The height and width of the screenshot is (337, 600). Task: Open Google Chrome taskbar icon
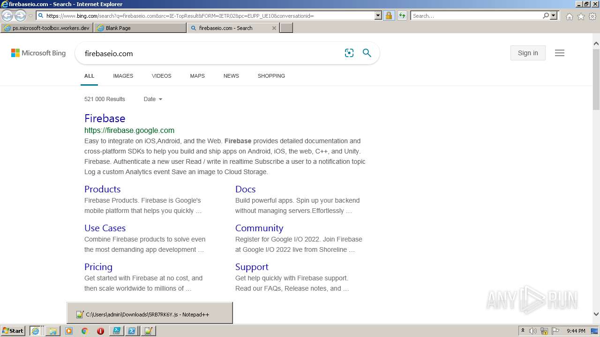tap(85, 331)
